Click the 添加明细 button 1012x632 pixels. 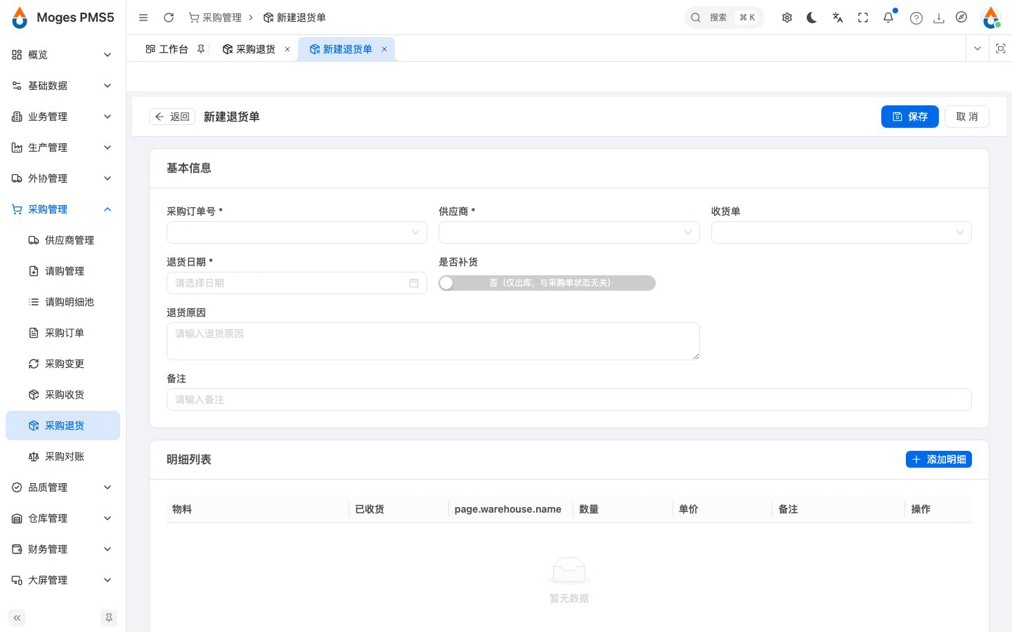(939, 459)
